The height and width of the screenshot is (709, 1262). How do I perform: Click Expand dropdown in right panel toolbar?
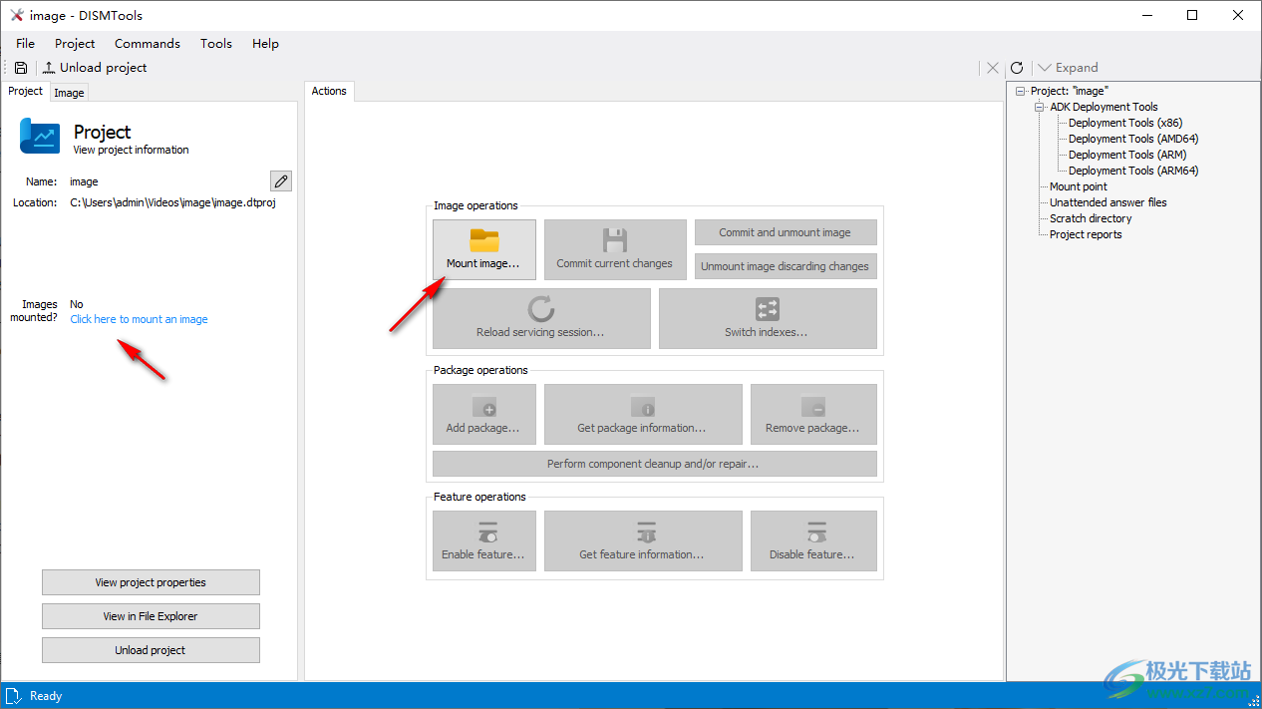pos(1068,68)
